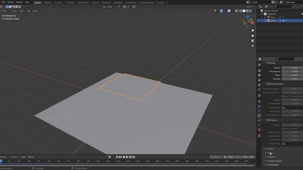The image size is (303, 170).
Task: Open the Playback dropdown in timeline
Action: (4, 157)
